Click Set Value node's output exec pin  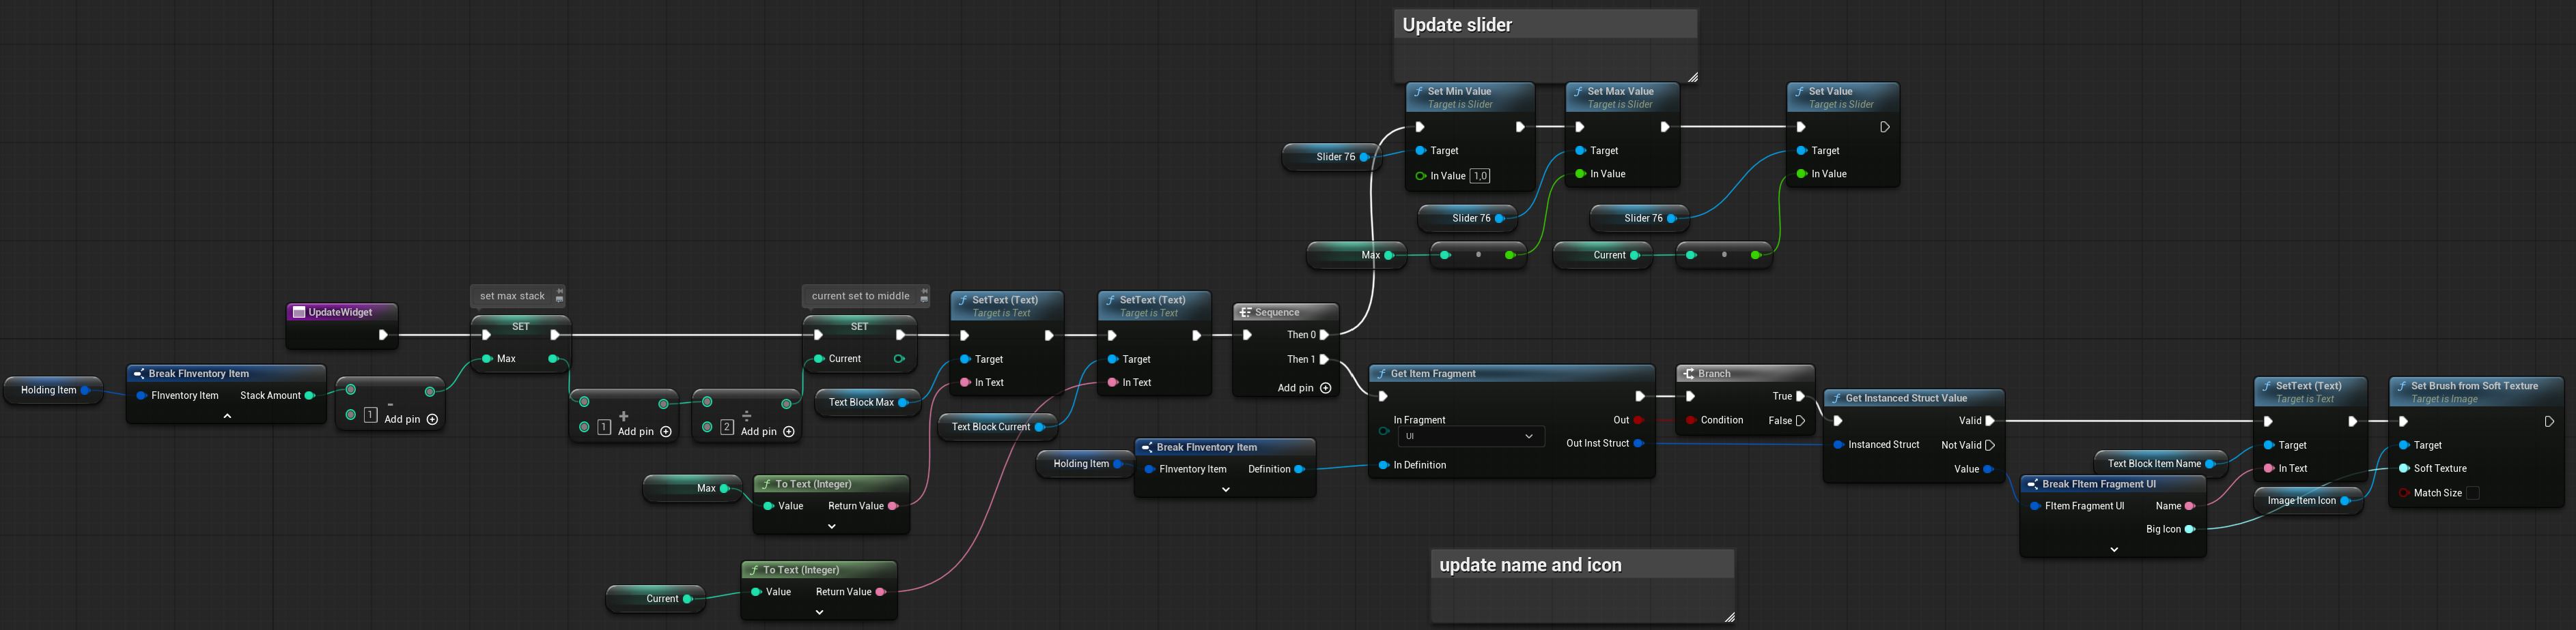[x=1885, y=127]
